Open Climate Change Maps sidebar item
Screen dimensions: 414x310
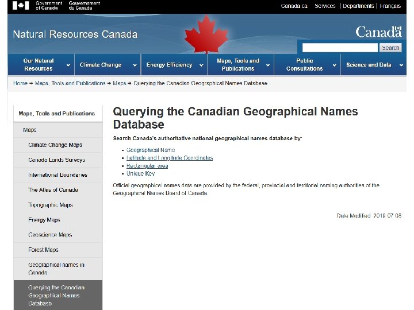(58, 145)
